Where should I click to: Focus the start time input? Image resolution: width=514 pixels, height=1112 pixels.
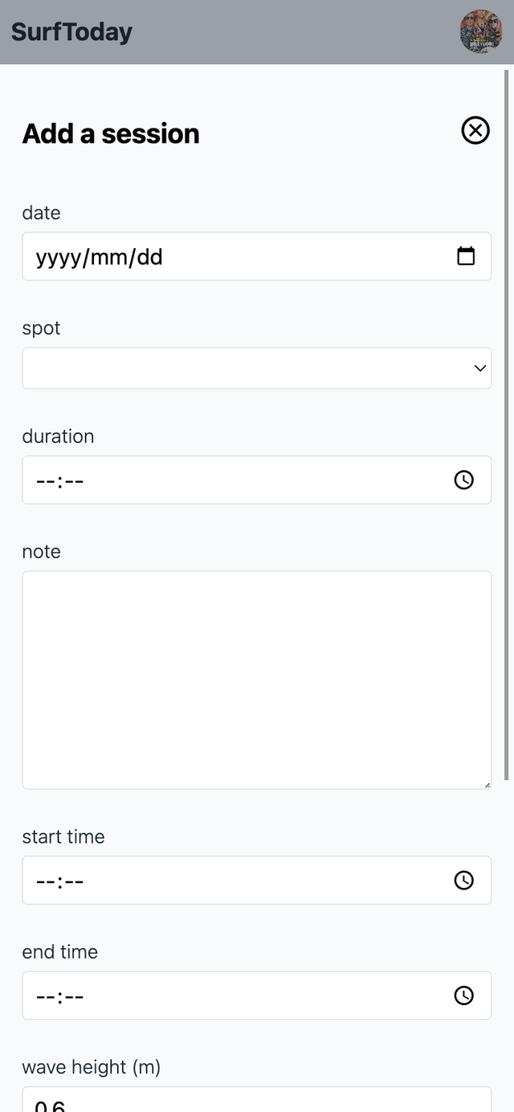pyautogui.click(x=257, y=880)
